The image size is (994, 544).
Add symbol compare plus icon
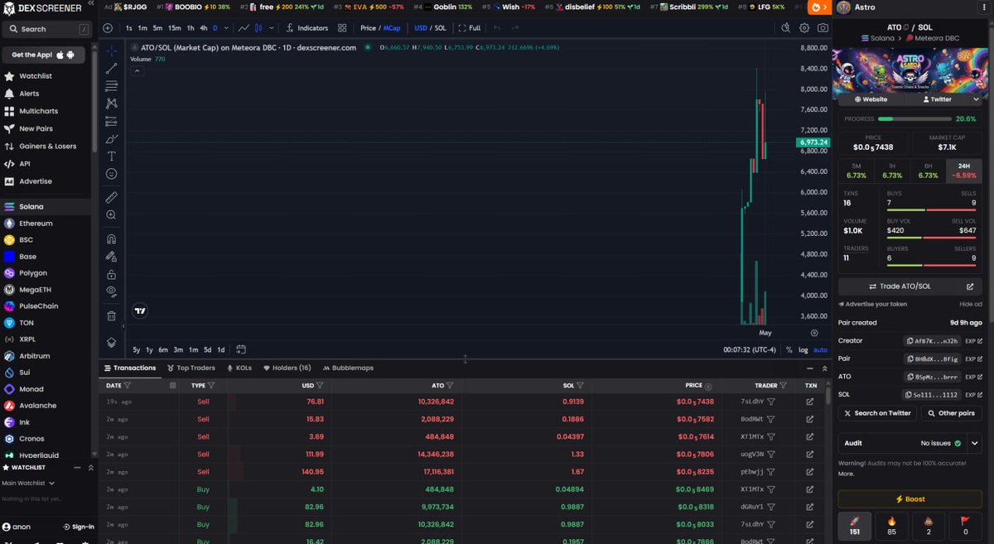pyautogui.click(x=109, y=27)
